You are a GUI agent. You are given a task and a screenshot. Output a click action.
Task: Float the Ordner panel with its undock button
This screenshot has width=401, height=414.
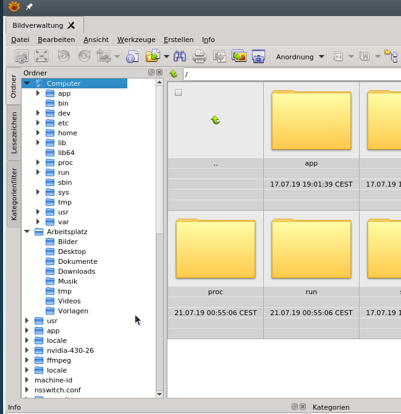pyautogui.click(x=151, y=73)
